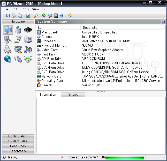The image size is (167, 161).
Task: Open Help with blue question mark icon
Action: click(62, 16)
